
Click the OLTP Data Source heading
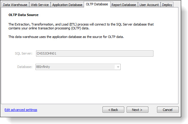pyautogui.click(x=24, y=15)
